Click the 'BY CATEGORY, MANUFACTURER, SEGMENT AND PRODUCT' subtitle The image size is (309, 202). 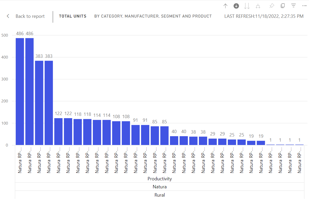pos(153,16)
